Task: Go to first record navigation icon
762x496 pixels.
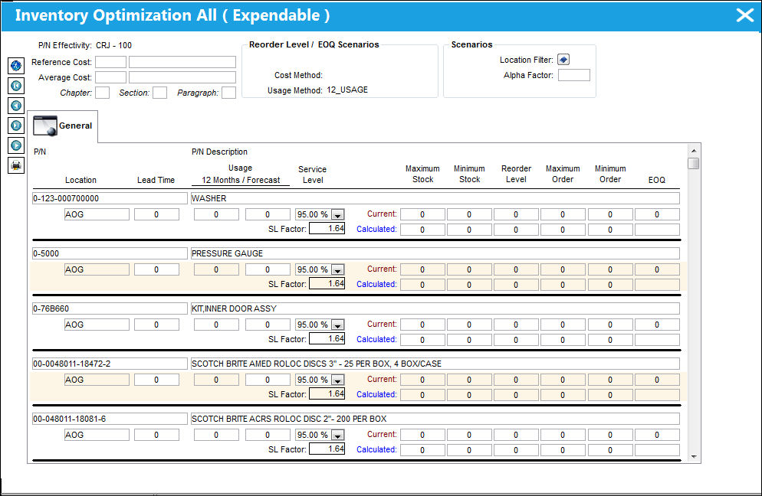Action: click(x=16, y=86)
